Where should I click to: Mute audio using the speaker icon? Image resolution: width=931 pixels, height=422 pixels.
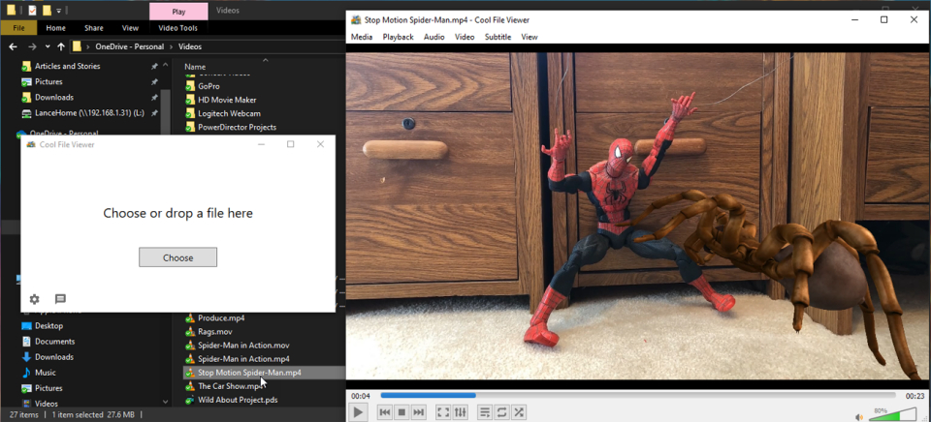click(x=859, y=416)
